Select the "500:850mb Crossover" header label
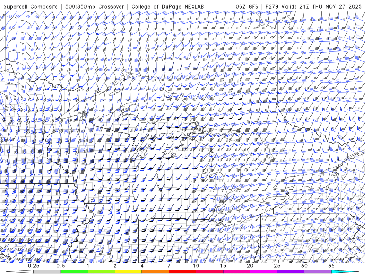The height and width of the screenshot is (274, 365). (x=95, y=6)
